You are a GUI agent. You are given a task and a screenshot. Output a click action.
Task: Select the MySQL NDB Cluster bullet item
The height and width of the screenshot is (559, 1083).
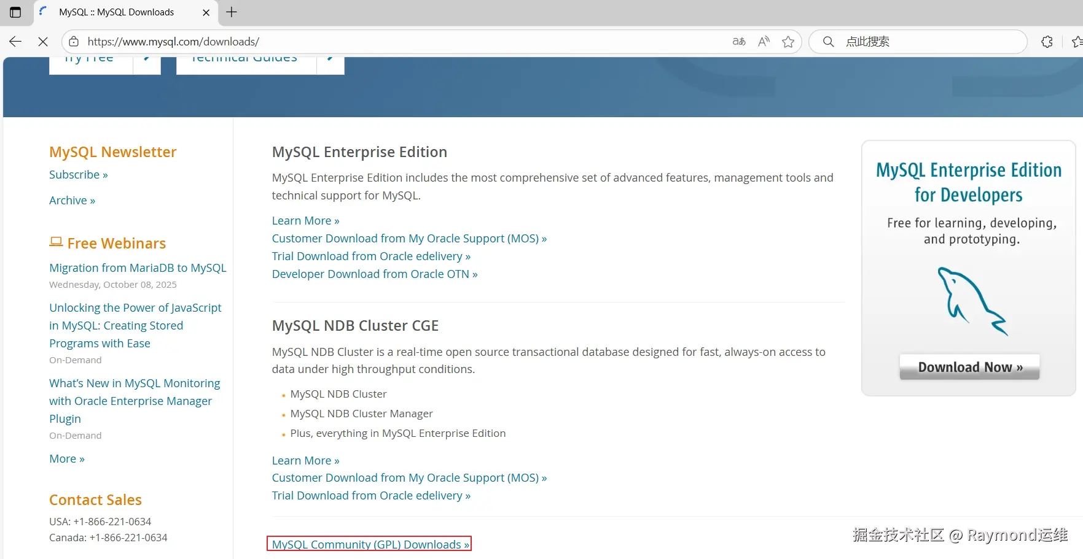point(338,395)
